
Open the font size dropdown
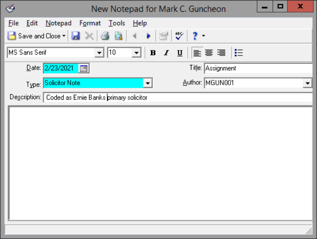tap(136, 53)
